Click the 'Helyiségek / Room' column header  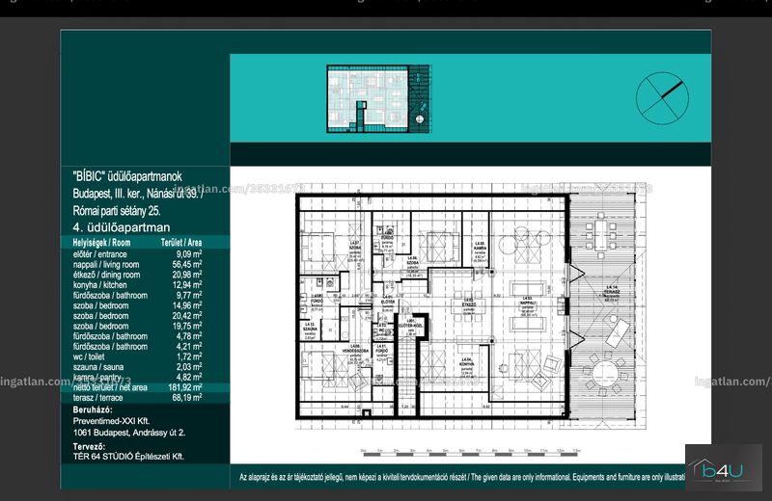click(101, 243)
